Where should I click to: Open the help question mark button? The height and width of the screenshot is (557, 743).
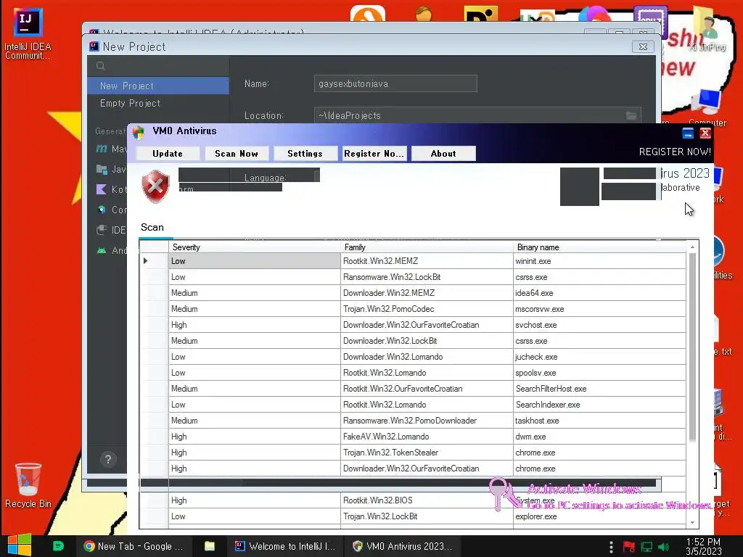coord(108,459)
